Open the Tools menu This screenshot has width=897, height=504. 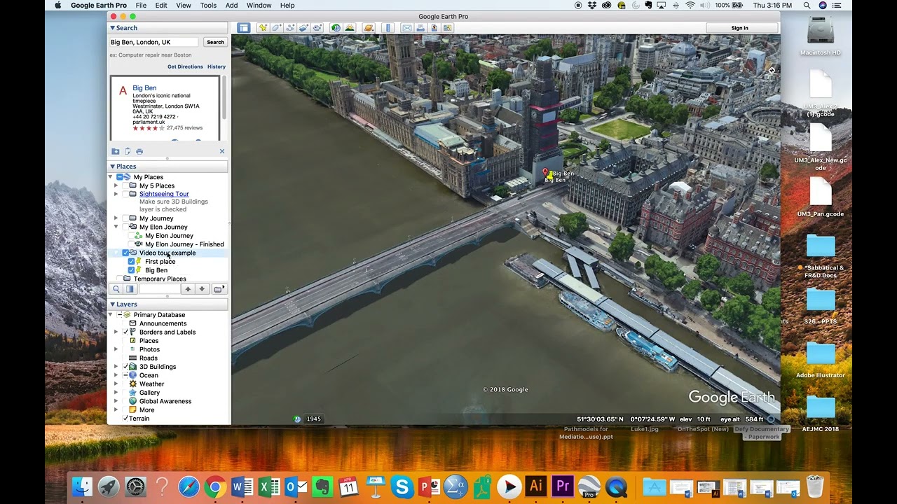[x=208, y=5]
